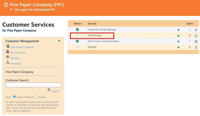The height and width of the screenshot is (116, 200).
Task: Open info icon for Reseller service
Action: [x=196, y=47]
